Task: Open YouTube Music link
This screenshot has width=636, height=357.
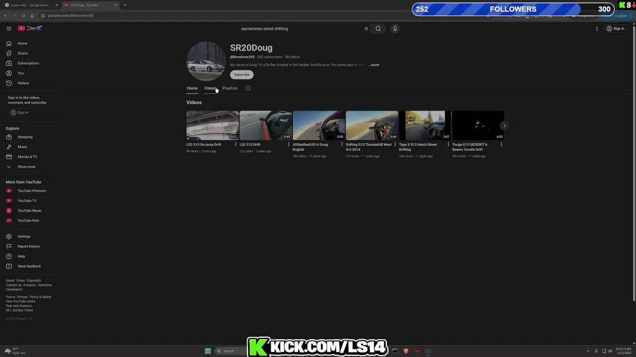Action: click(x=30, y=210)
